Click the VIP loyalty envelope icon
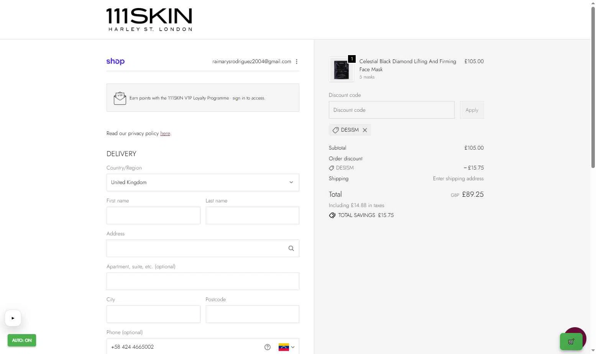This screenshot has height=354, width=596. click(x=120, y=98)
